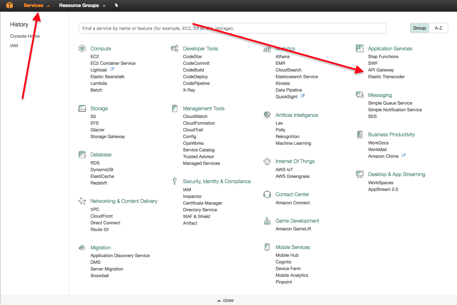
Task: Open Route 53 service
Action: tap(100, 230)
